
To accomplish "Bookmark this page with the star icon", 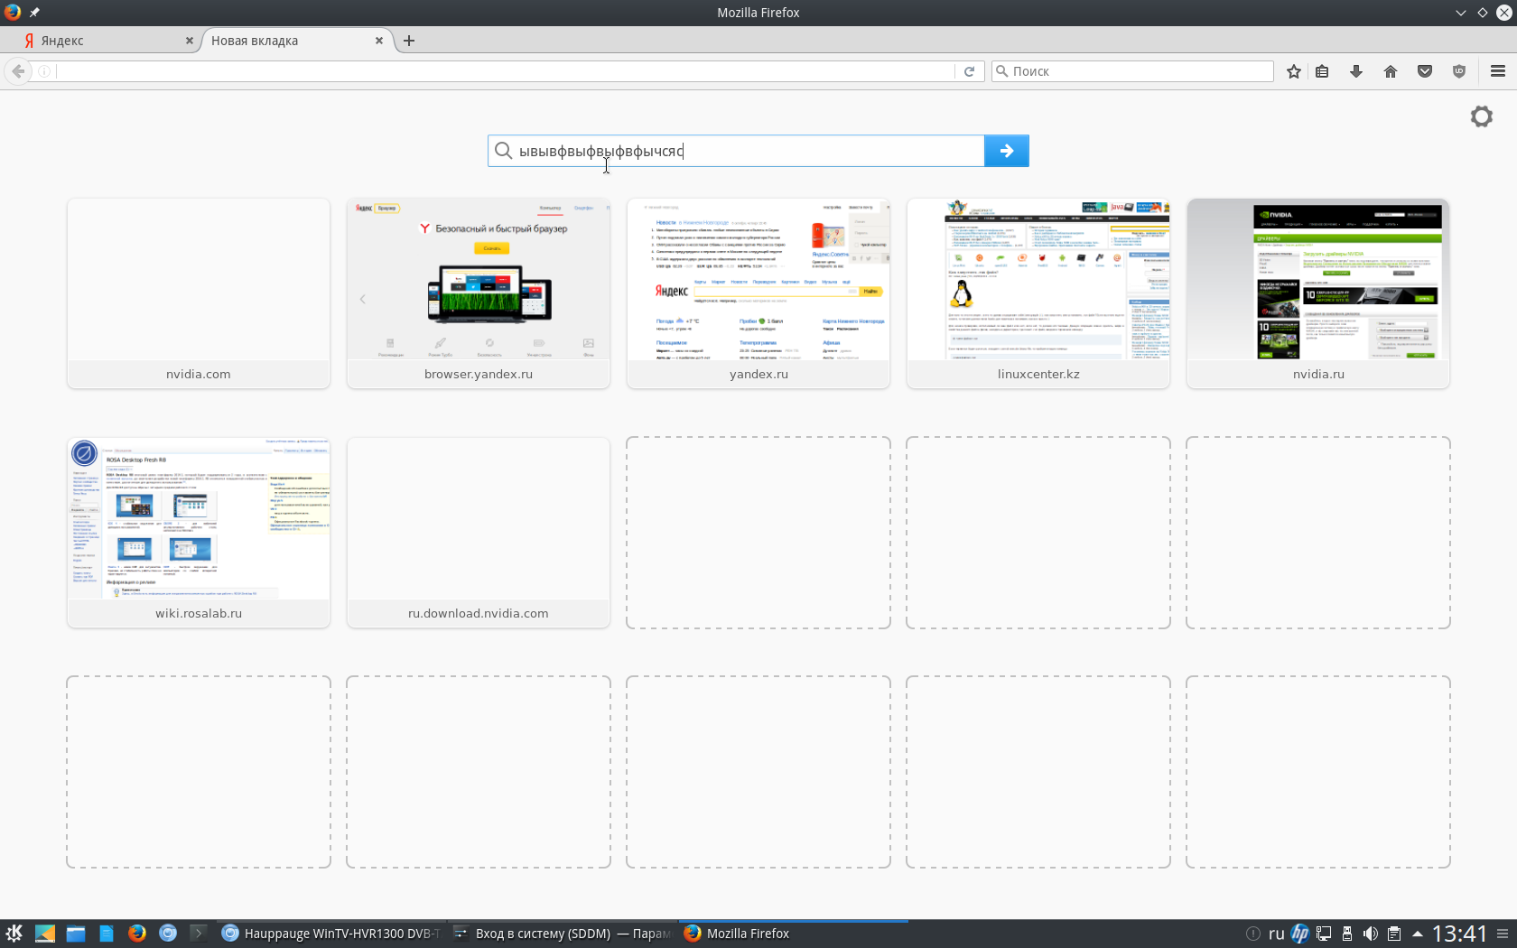I will point(1294,71).
